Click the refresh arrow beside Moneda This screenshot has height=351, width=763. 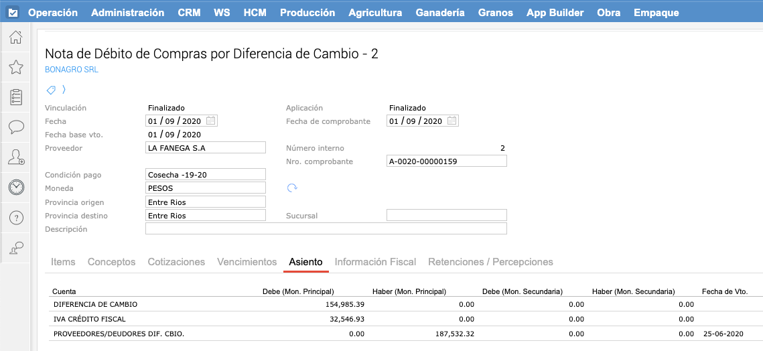292,188
